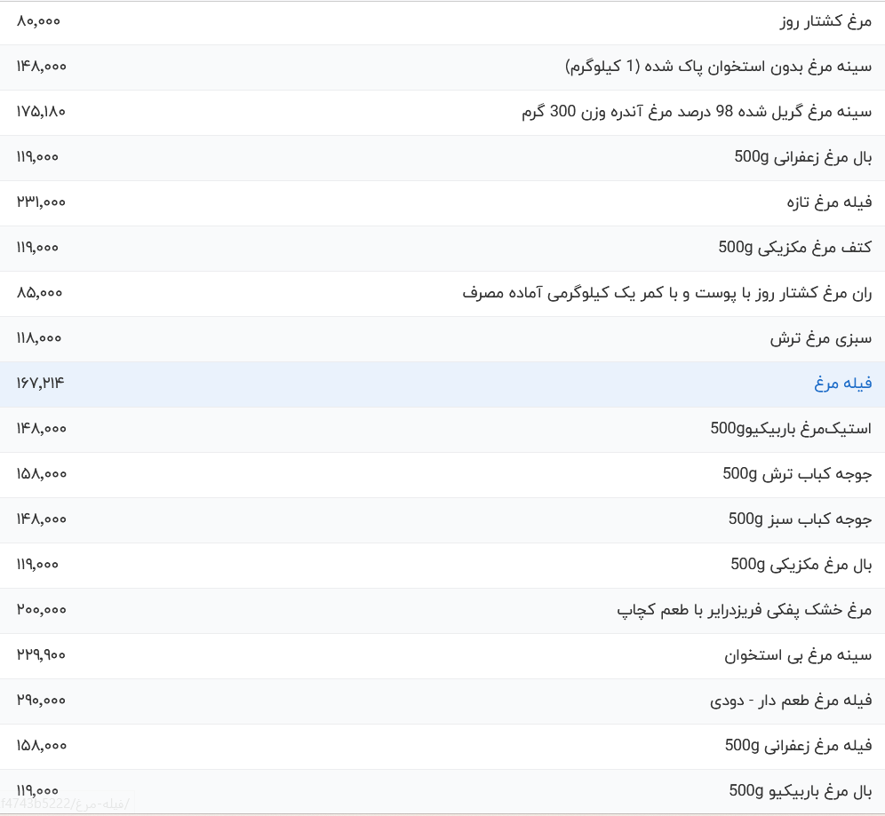Open the جوجه کباب سبز 500g link
The image size is (885, 816).
(801, 519)
